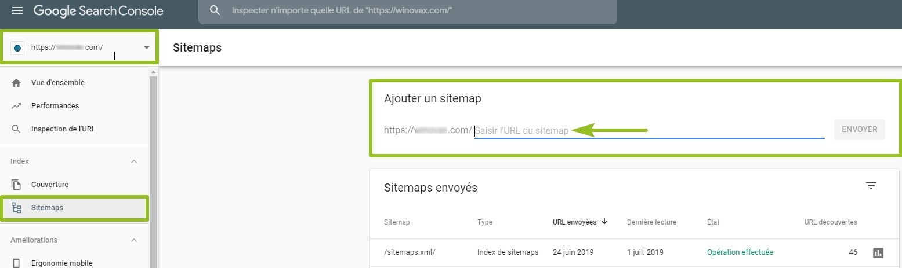Sort by URL découvertes column header
Image resolution: width=902 pixels, height=268 pixels.
pyautogui.click(x=831, y=222)
